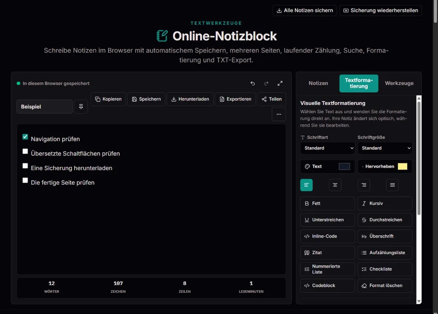Open the three-dots more options menu
The height and width of the screenshot is (314, 438).
pyautogui.click(x=279, y=114)
